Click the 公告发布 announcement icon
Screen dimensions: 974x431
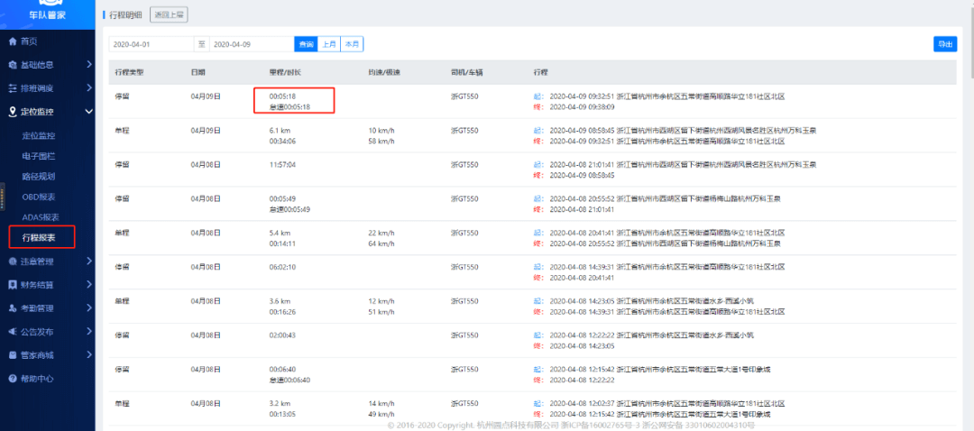(12, 332)
